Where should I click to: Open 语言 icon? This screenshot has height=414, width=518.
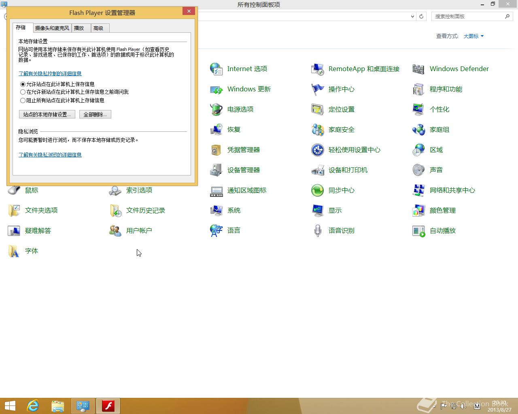pyautogui.click(x=217, y=230)
